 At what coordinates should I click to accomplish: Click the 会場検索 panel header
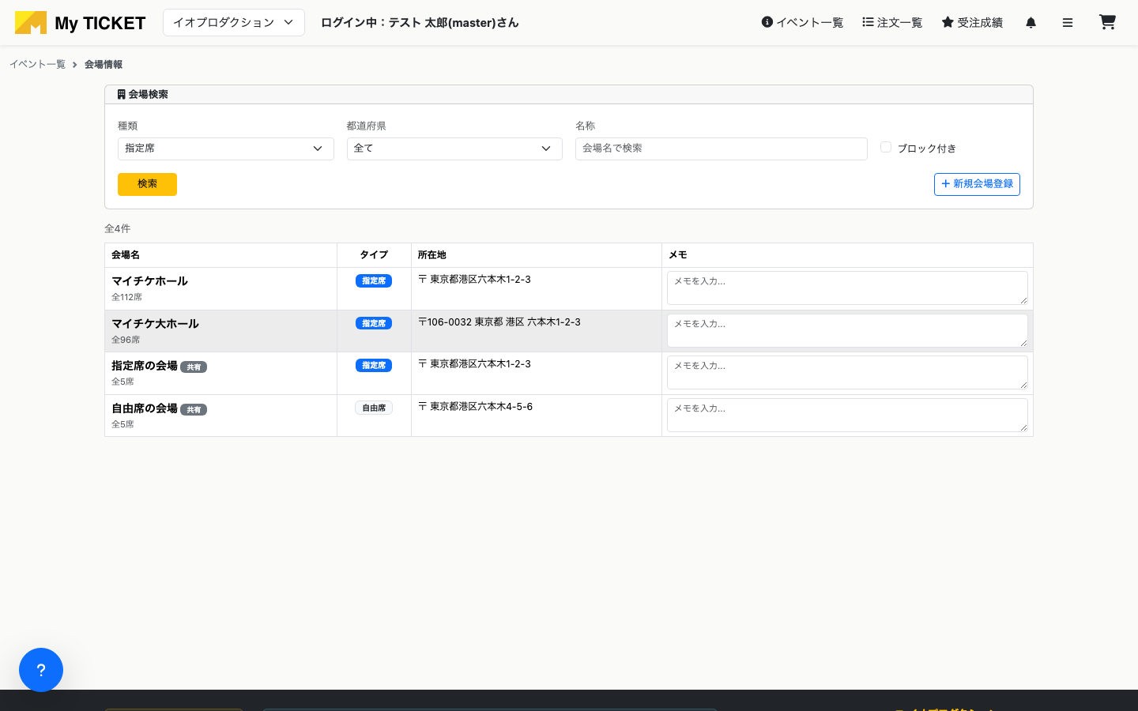click(x=569, y=95)
